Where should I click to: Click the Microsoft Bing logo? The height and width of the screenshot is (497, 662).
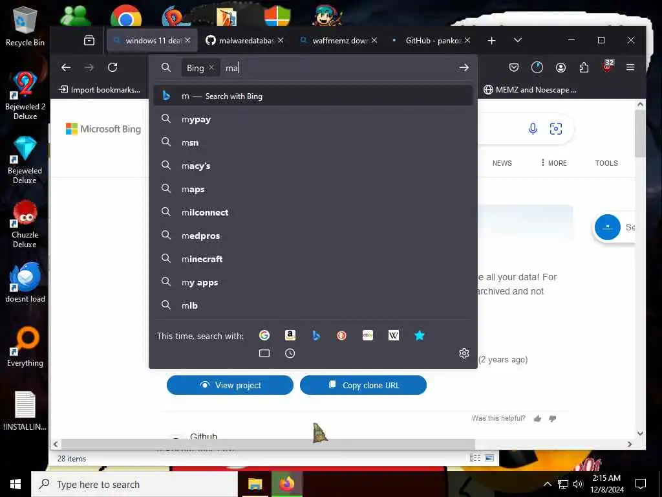point(103,129)
